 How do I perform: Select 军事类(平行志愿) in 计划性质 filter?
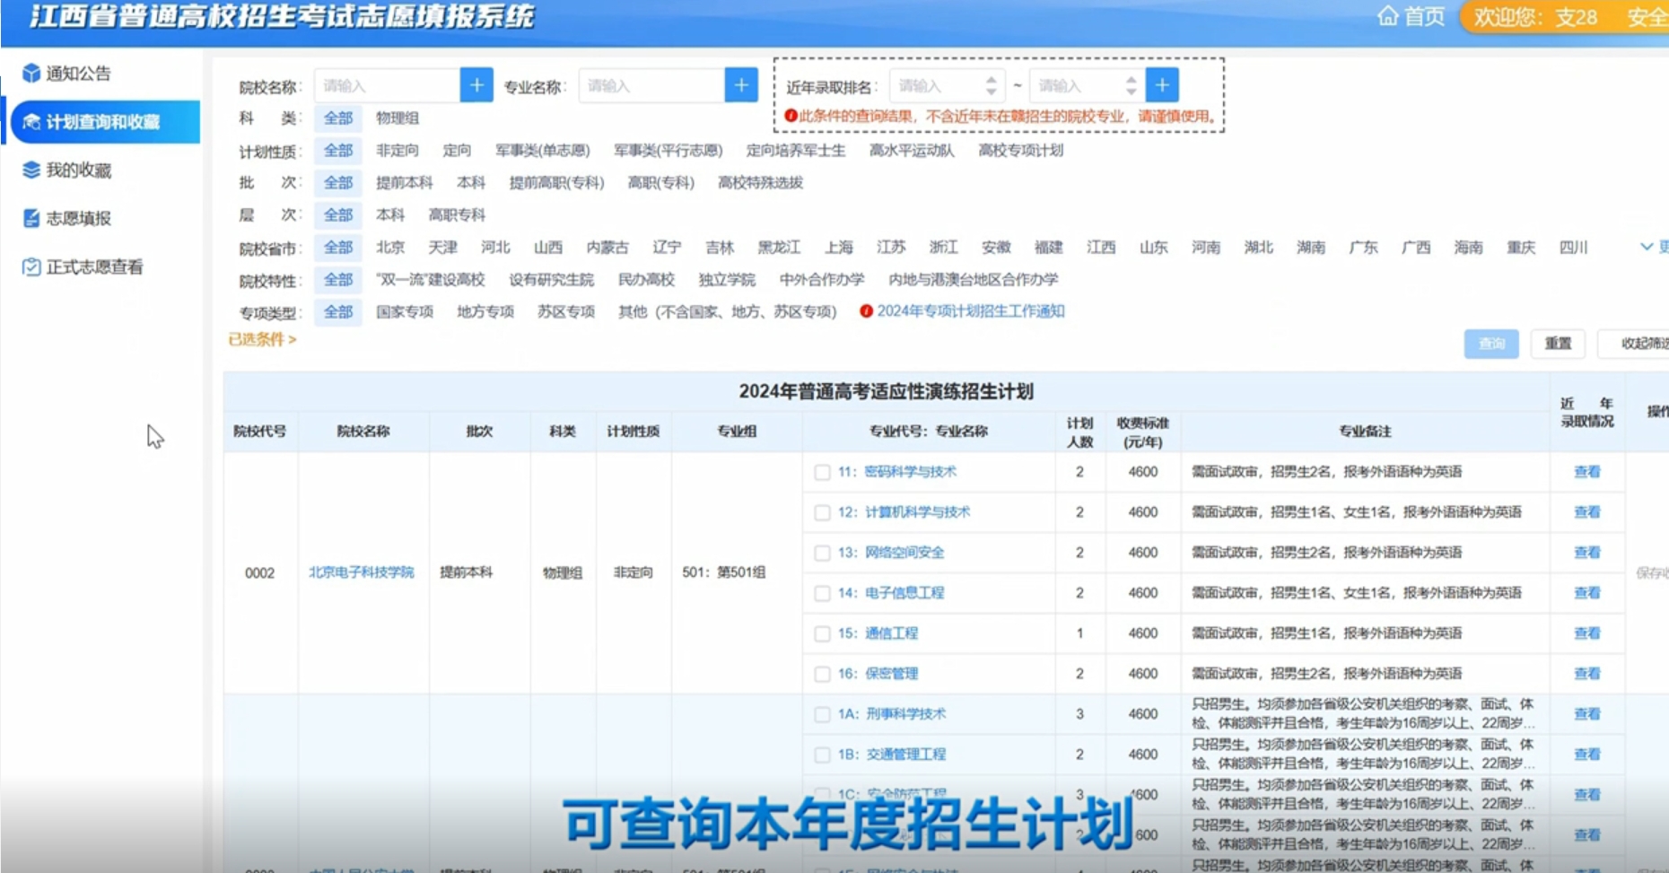[668, 150]
